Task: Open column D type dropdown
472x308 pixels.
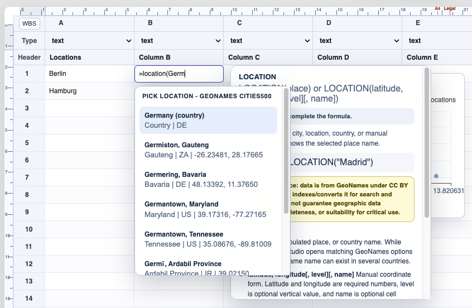Action: pyautogui.click(x=357, y=41)
